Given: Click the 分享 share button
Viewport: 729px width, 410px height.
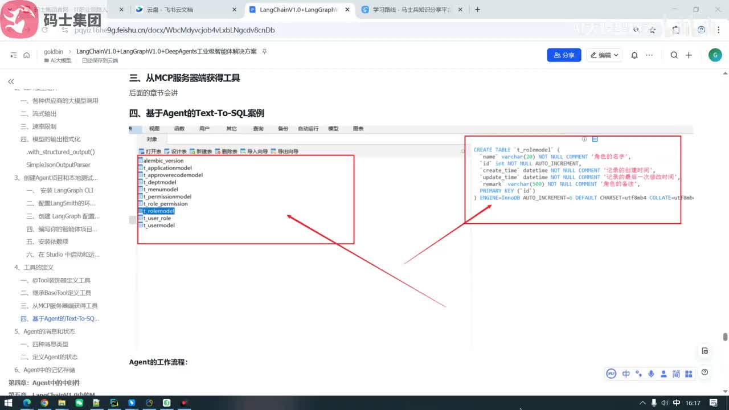Looking at the screenshot, I should [564, 55].
